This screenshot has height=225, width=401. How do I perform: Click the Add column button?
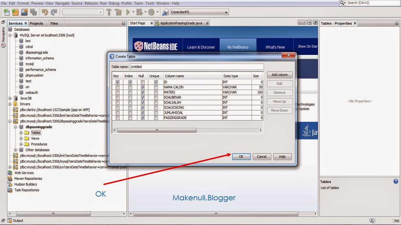tap(280, 75)
